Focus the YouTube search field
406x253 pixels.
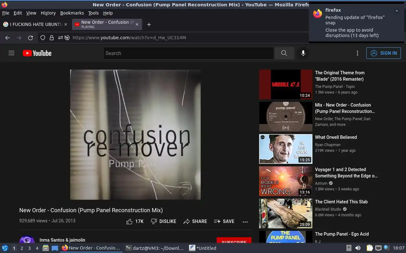(x=189, y=53)
